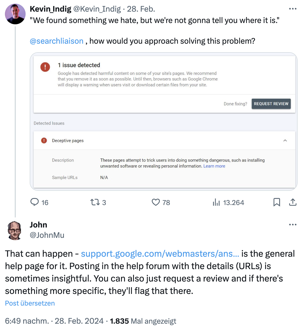
Task: Share Kevin Indig's tweet
Action: point(293,202)
